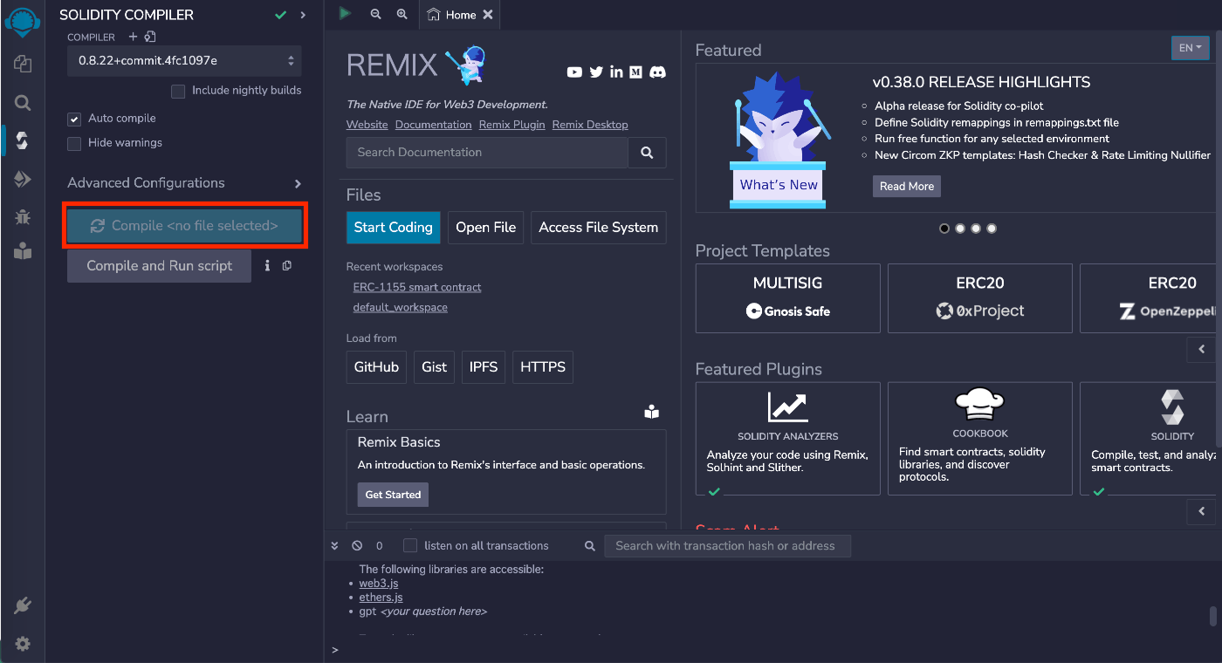
Task: Select the fourth carousel dot in Featured
Action: tap(992, 229)
